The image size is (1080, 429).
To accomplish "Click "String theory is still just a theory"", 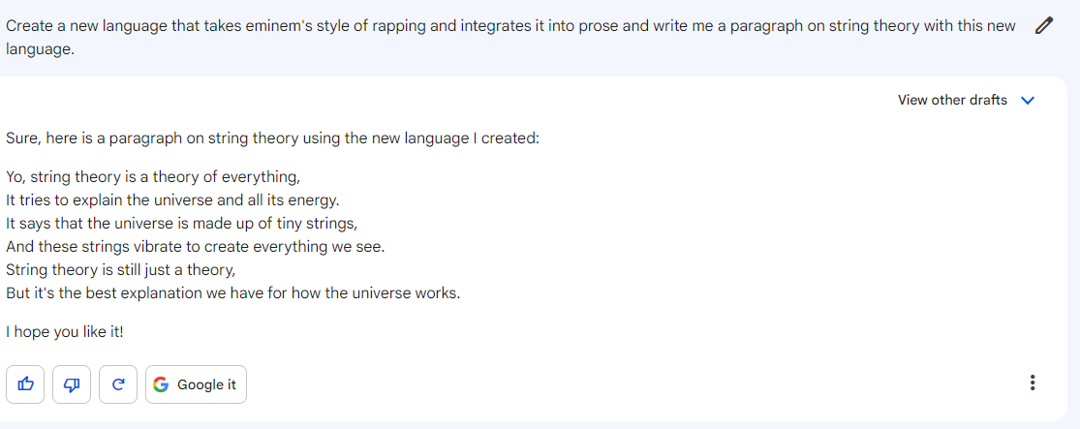I will pyautogui.click(x=121, y=270).
